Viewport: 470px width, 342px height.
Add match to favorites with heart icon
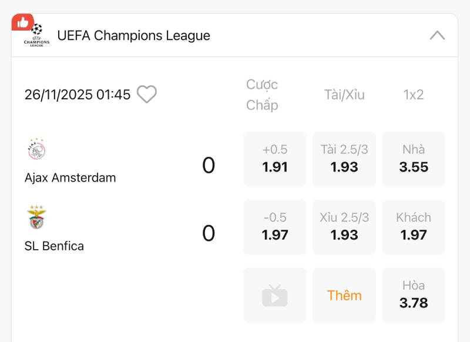pyautogui.click(x=146, y=95)
